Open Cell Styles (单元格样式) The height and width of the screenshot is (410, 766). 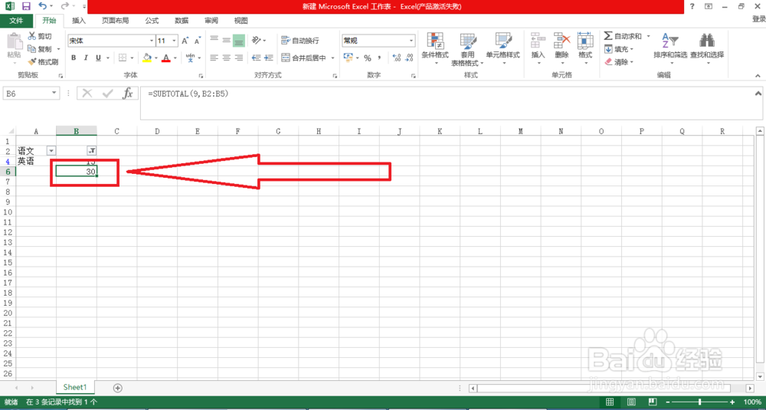pos(502,48)
